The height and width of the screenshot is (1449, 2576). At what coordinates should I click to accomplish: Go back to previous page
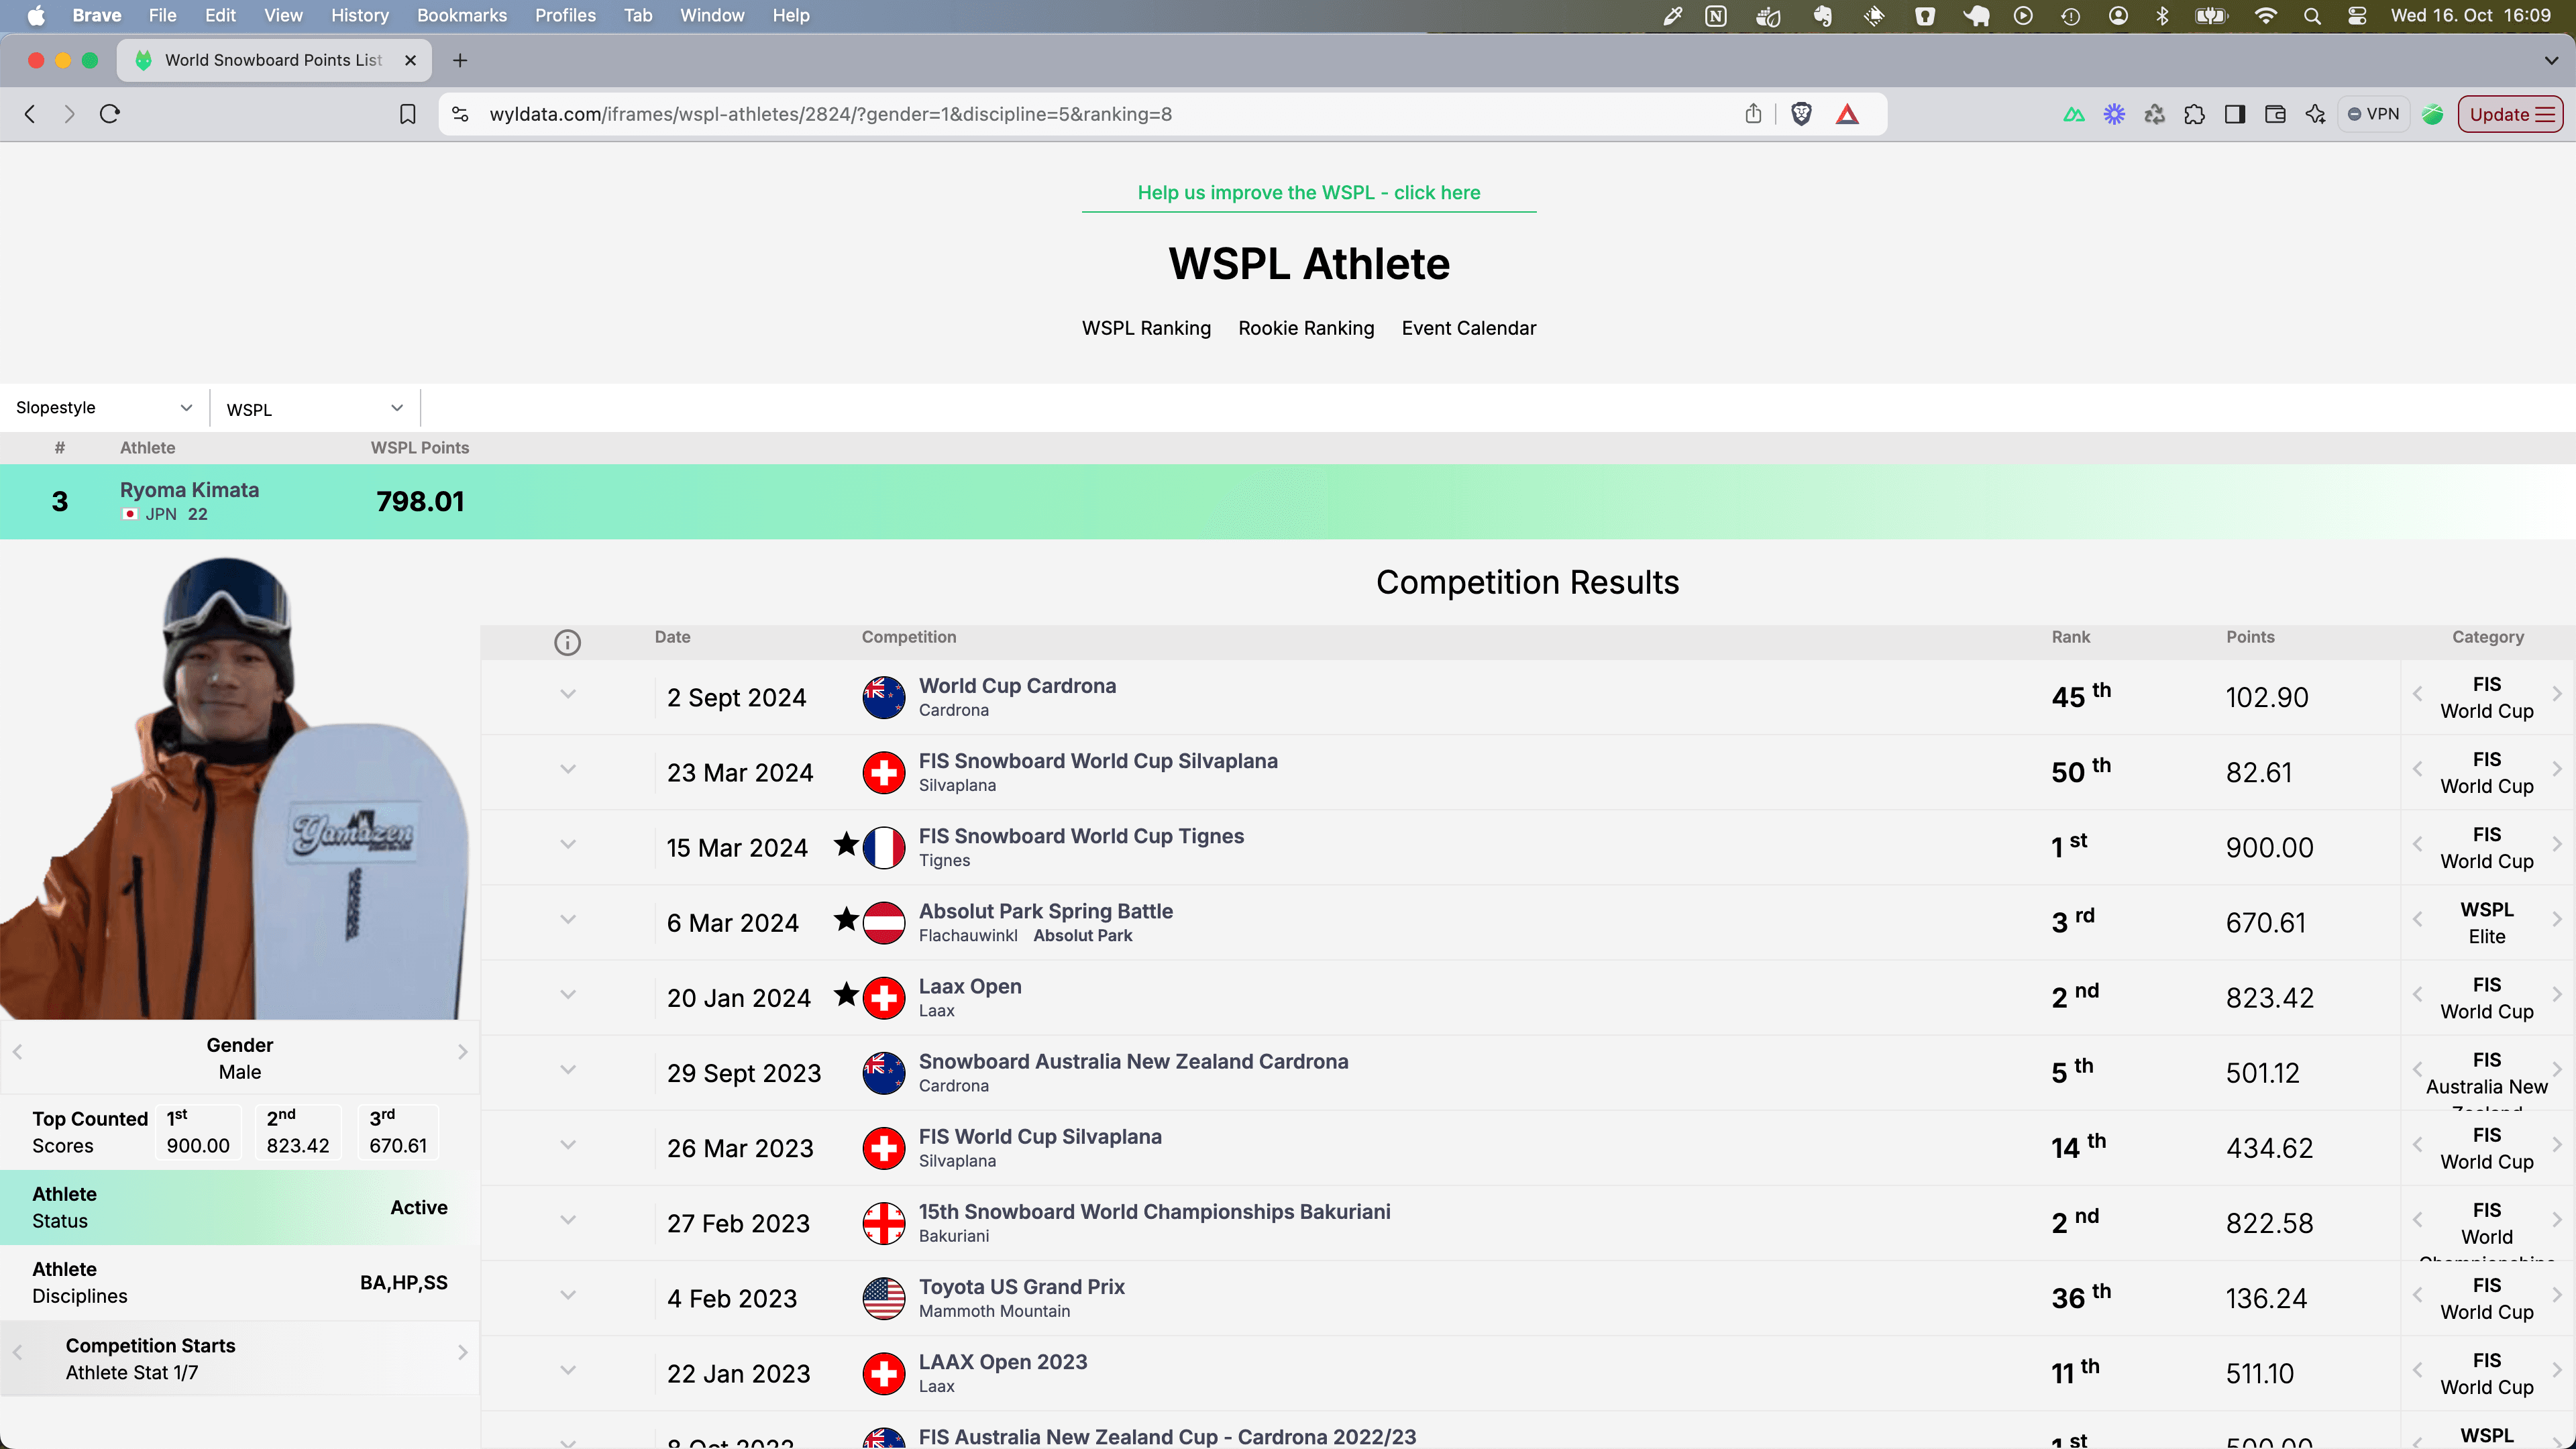point(30,114)
